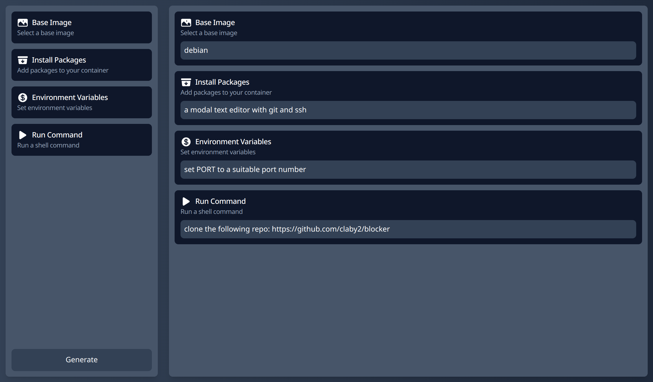Click the play icon in the main Run Command block
Screen dimensions: 653x382
(x=186, y=201)
